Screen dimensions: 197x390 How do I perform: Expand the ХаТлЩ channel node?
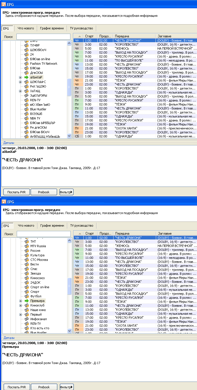20,91
